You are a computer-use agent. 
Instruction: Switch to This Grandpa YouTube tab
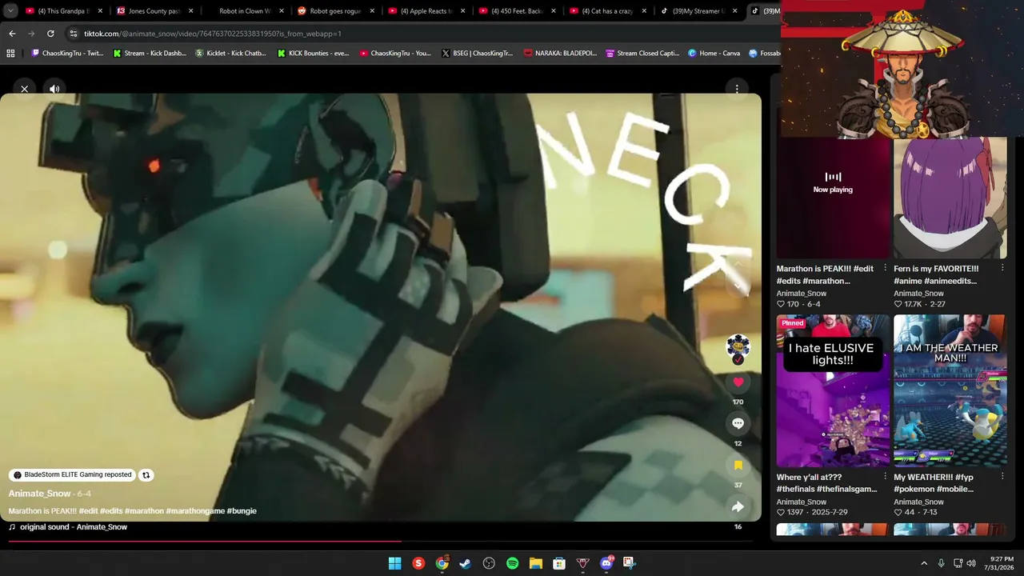(x=65, y=11)
